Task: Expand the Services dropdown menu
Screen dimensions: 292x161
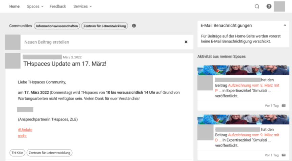Action: tap(82, 6)
